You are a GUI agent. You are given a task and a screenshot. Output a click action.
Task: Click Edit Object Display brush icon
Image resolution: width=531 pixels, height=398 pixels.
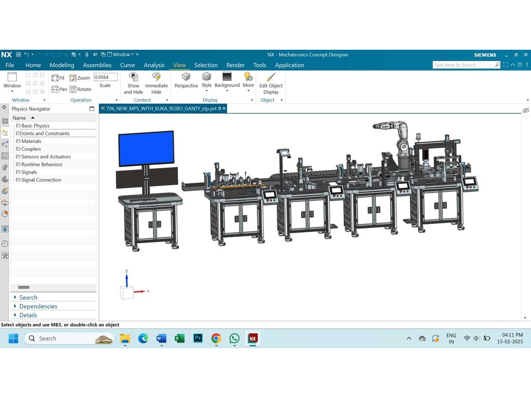tap(271, 77)
